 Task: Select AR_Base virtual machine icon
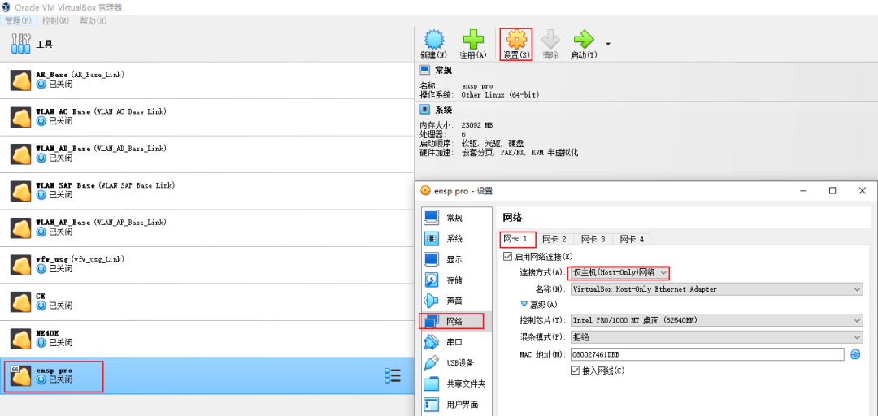pyautogui.click(x=21, y=80)
